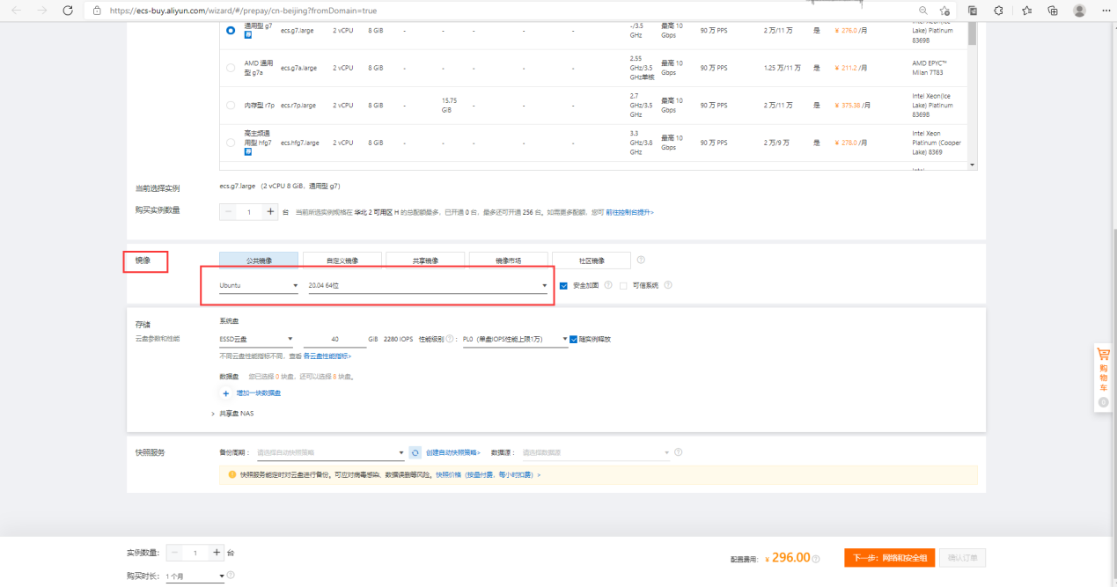Click the browser refresh icon
This screenshot has width=1117, height=587.
(x=68, y=11)
